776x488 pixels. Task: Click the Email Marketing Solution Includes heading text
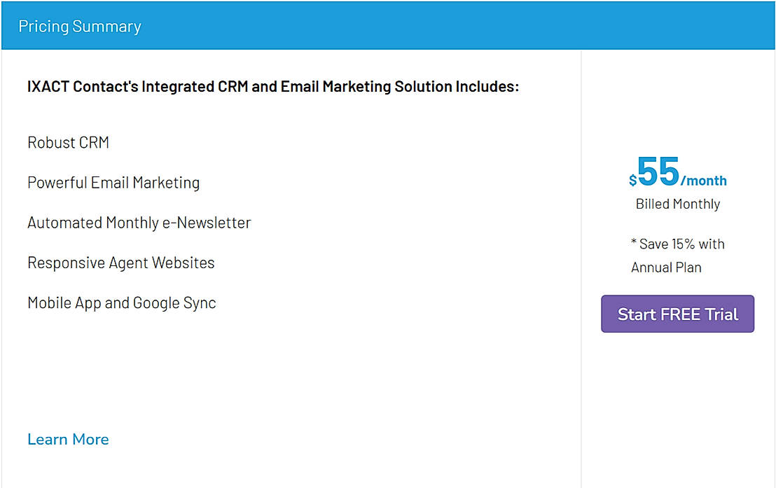pyautogui.click(x=399, y=87)
